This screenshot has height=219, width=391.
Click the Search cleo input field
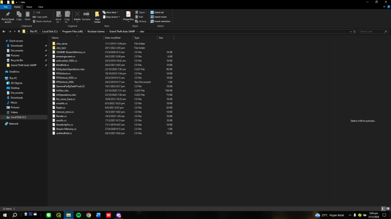[x=371, y=32]
